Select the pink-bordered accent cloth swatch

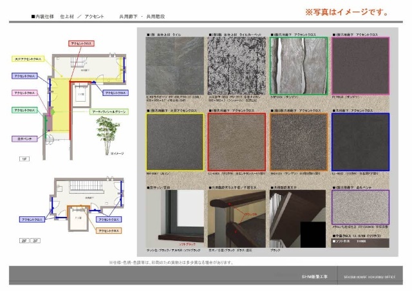coord(360,66)
